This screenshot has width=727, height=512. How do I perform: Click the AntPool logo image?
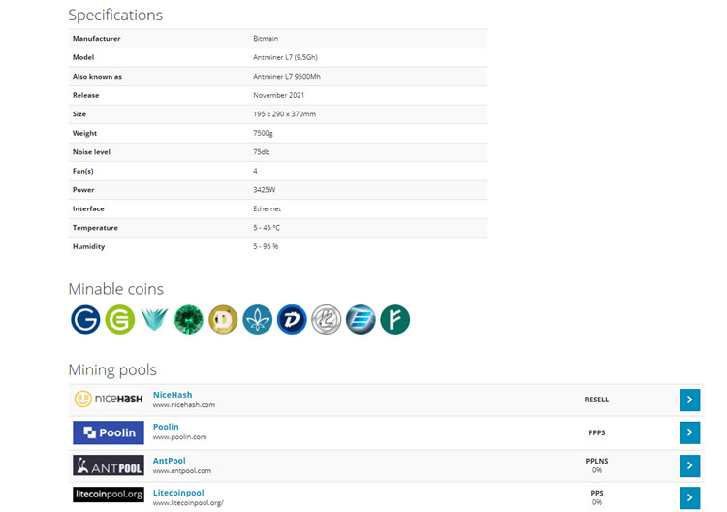[x=109, y=465]
